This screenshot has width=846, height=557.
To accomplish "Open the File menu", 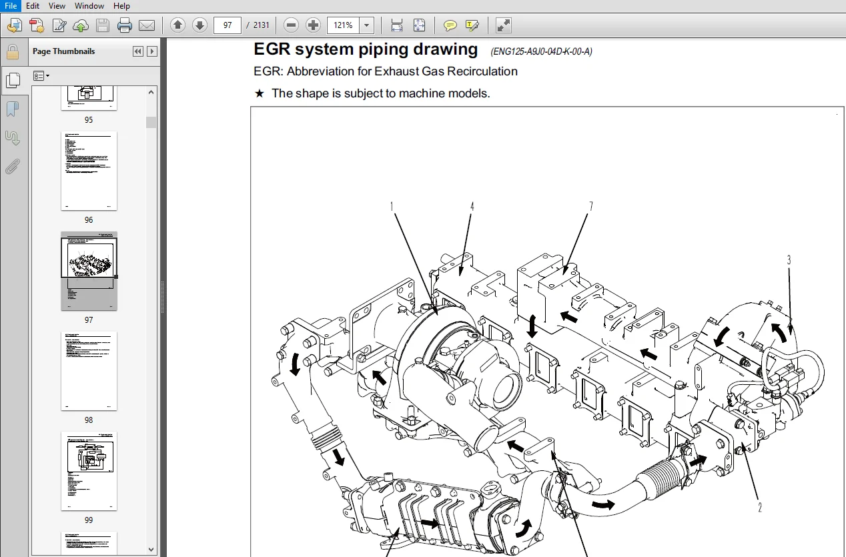I will [x=10, y=5].
